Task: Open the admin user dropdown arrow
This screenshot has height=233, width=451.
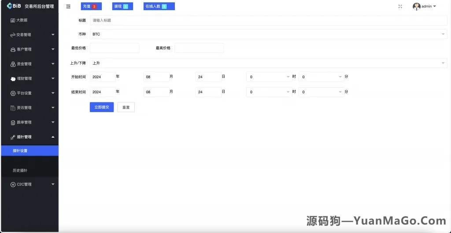Action: coord(434,6)
